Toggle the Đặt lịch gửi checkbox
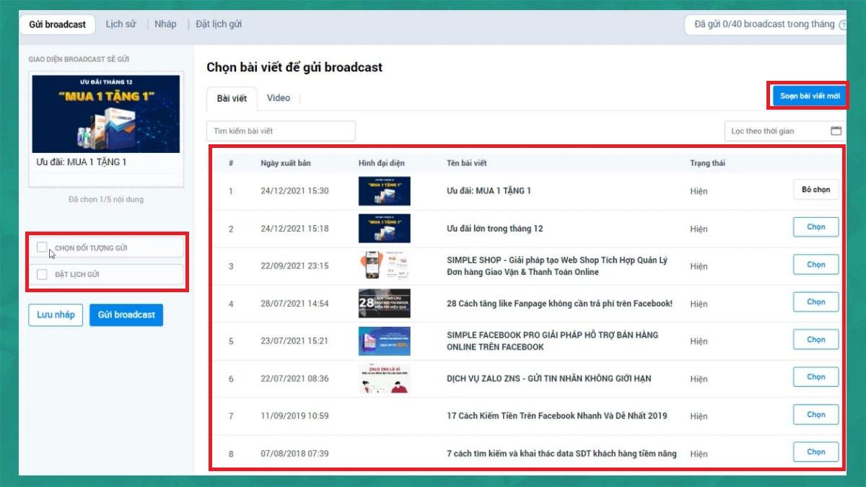Image resolution: width=866 pixels, height=487 pixels. pyautogui.click(x=42, y=274)
